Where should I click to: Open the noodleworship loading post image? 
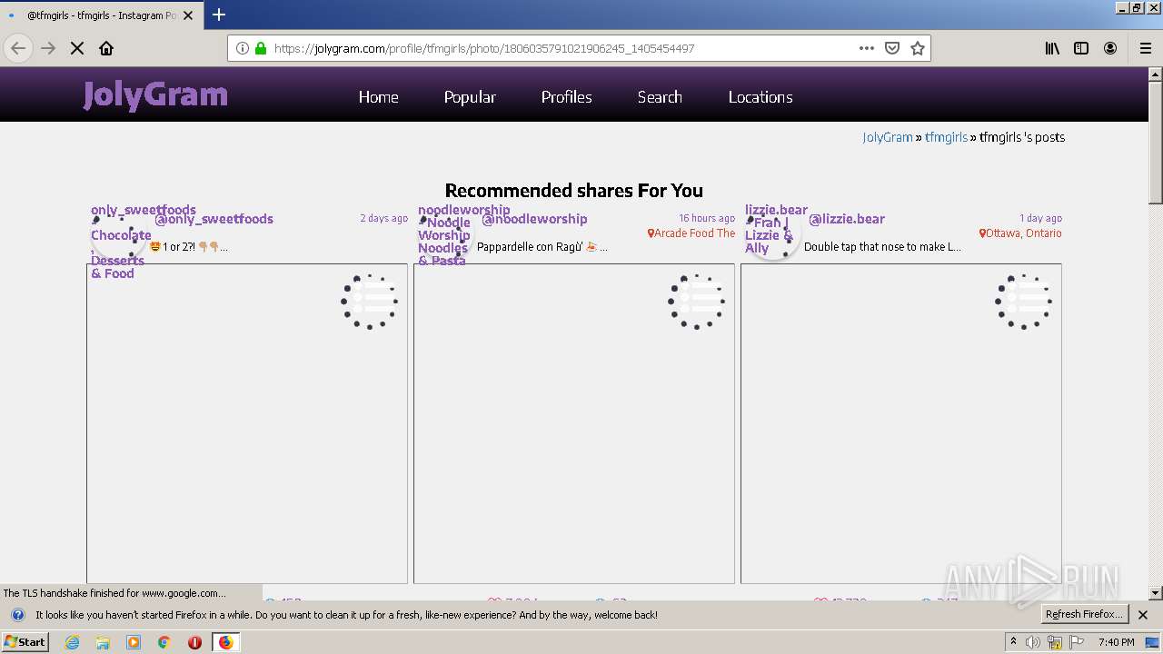pos(574,423)
